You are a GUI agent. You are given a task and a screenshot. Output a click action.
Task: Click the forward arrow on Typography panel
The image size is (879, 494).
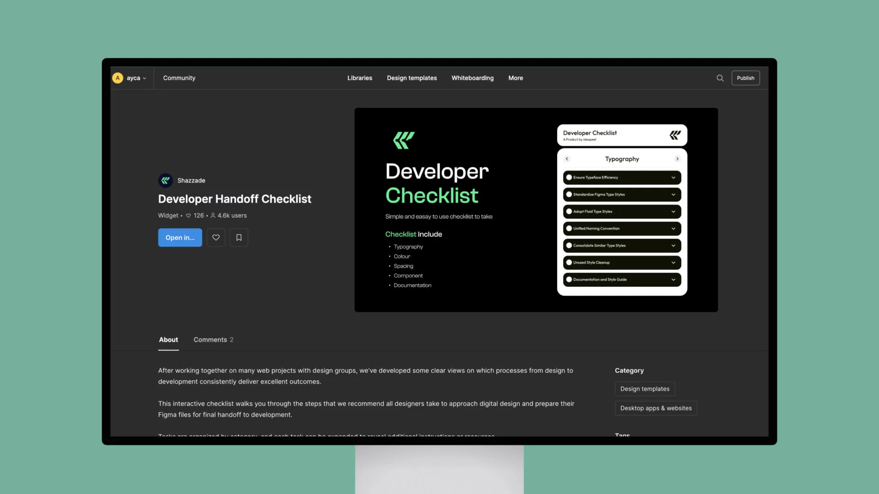coord(677,159)
